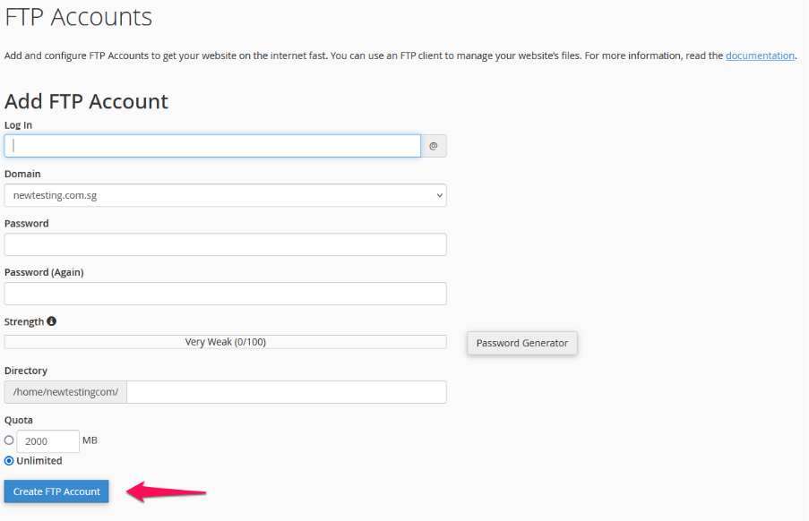Screen dimensions: 809x521
Task: Choose the Unlimited quota radio button
Action: [x=9, y=461]
